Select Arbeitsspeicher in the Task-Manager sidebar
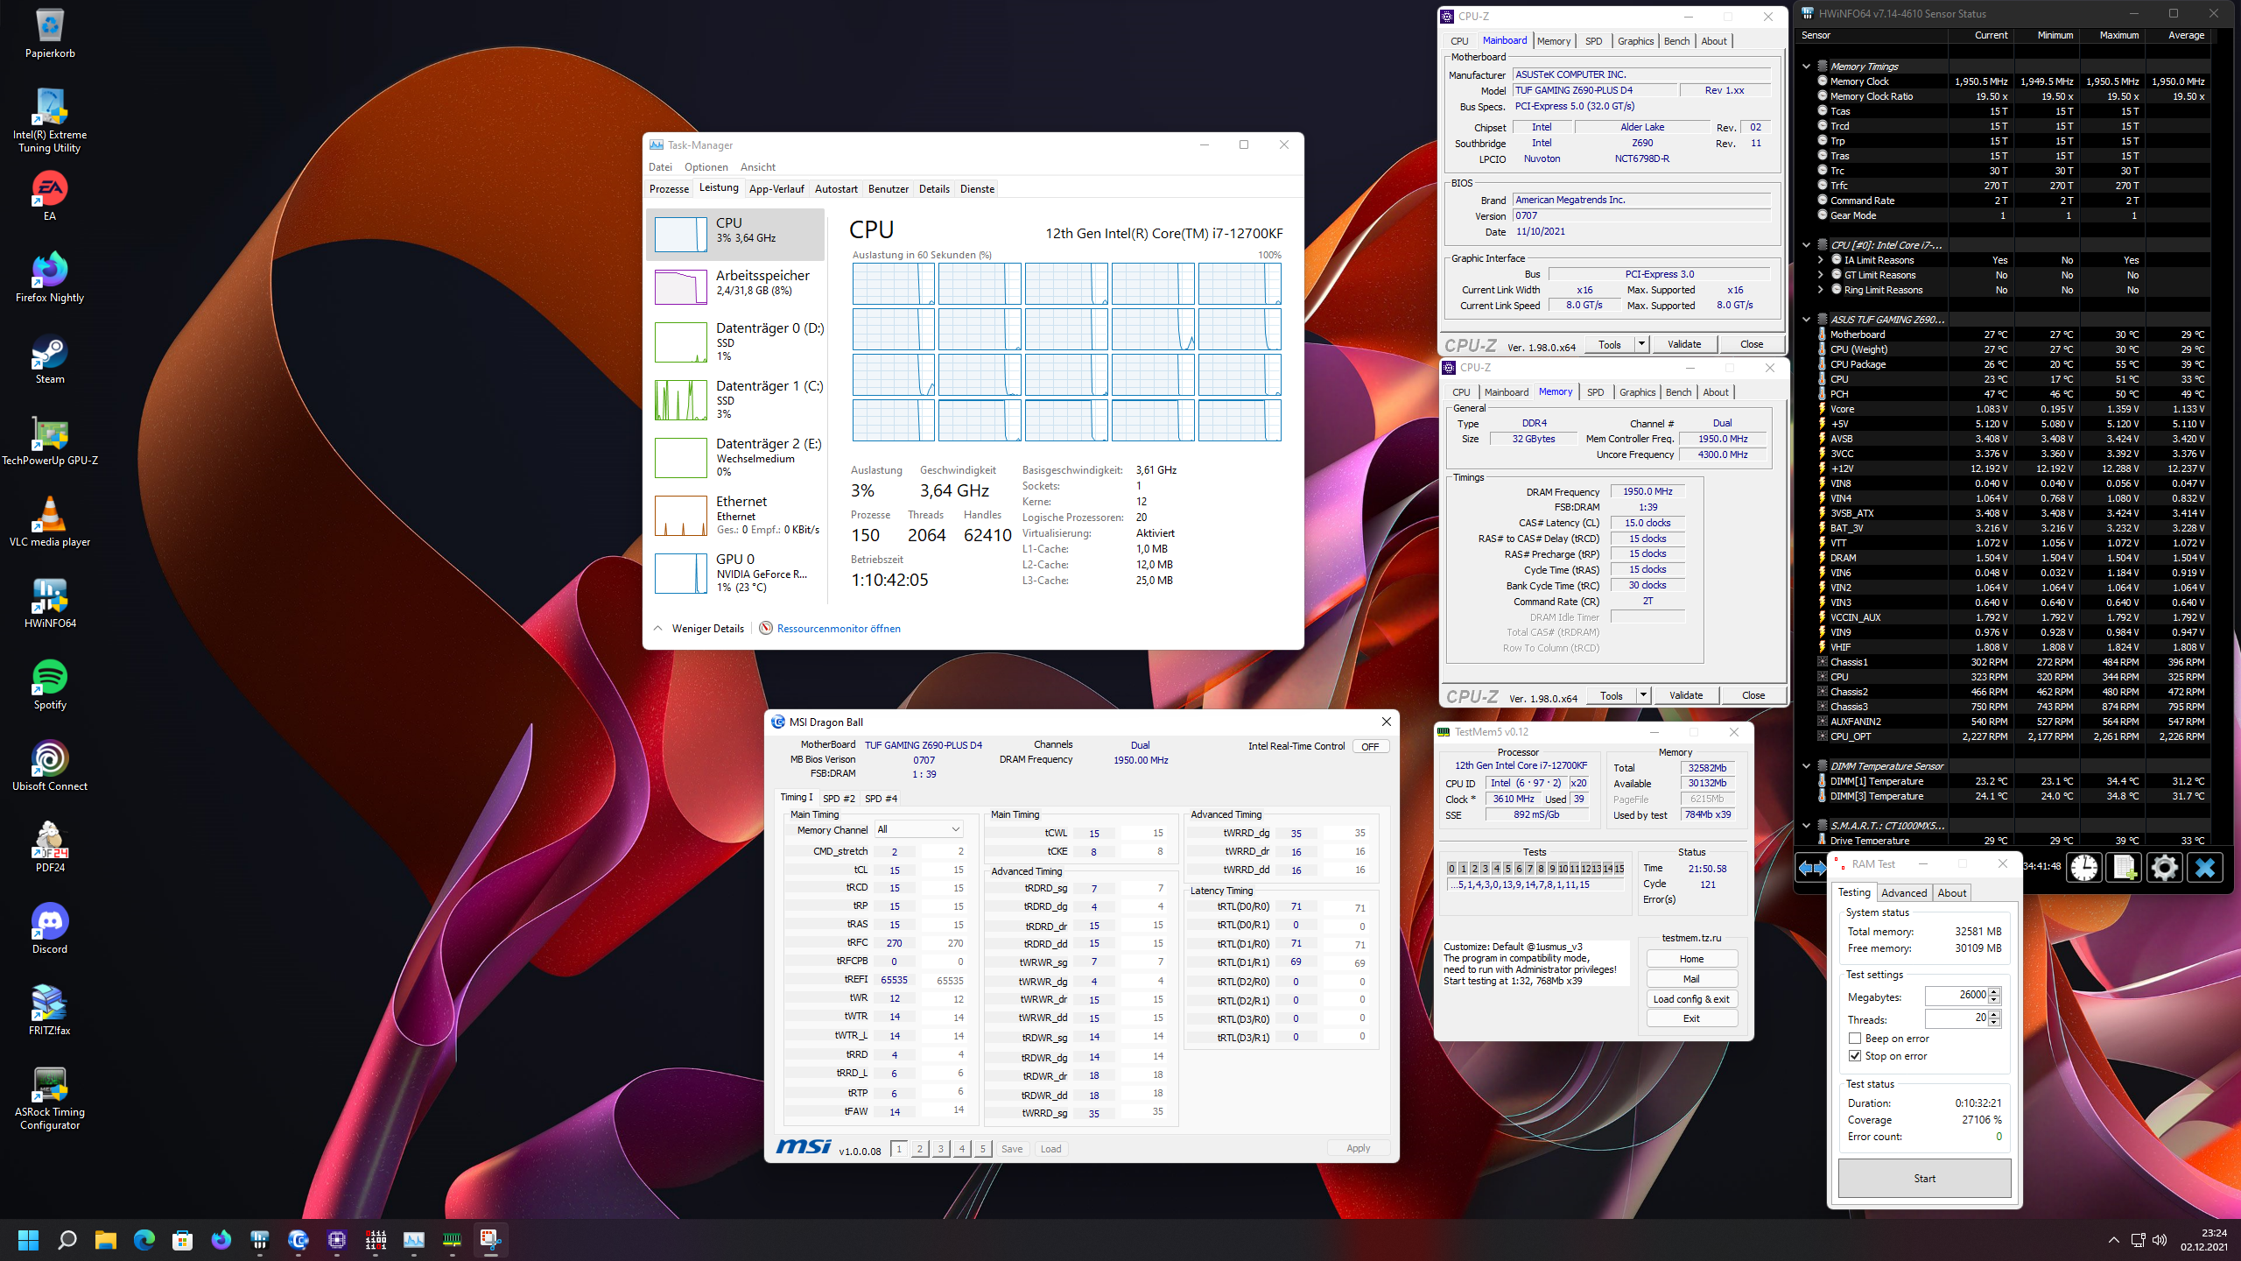2241x1261 pixels. (x=735, y=285)
